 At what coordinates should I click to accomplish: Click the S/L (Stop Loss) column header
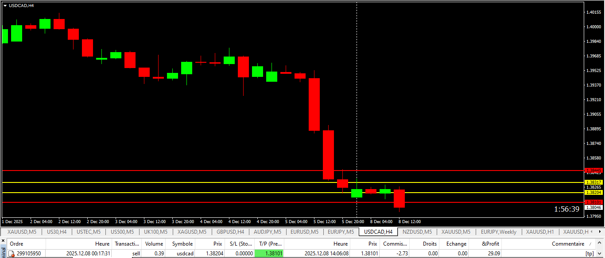[239, 244]
